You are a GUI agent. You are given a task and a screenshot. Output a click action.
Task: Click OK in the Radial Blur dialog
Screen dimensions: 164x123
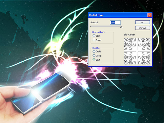pyautogui.click(x=143, y=22)
